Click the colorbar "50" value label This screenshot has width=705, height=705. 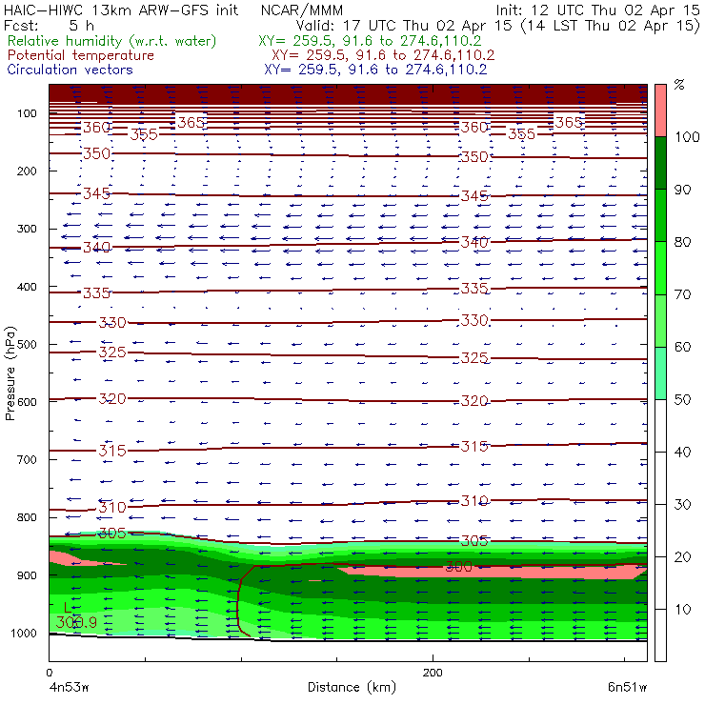[682, 400]
